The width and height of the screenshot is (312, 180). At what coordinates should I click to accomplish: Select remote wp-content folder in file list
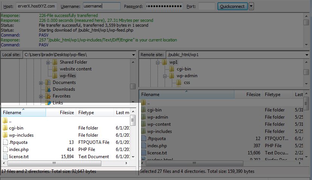[221, 124]
